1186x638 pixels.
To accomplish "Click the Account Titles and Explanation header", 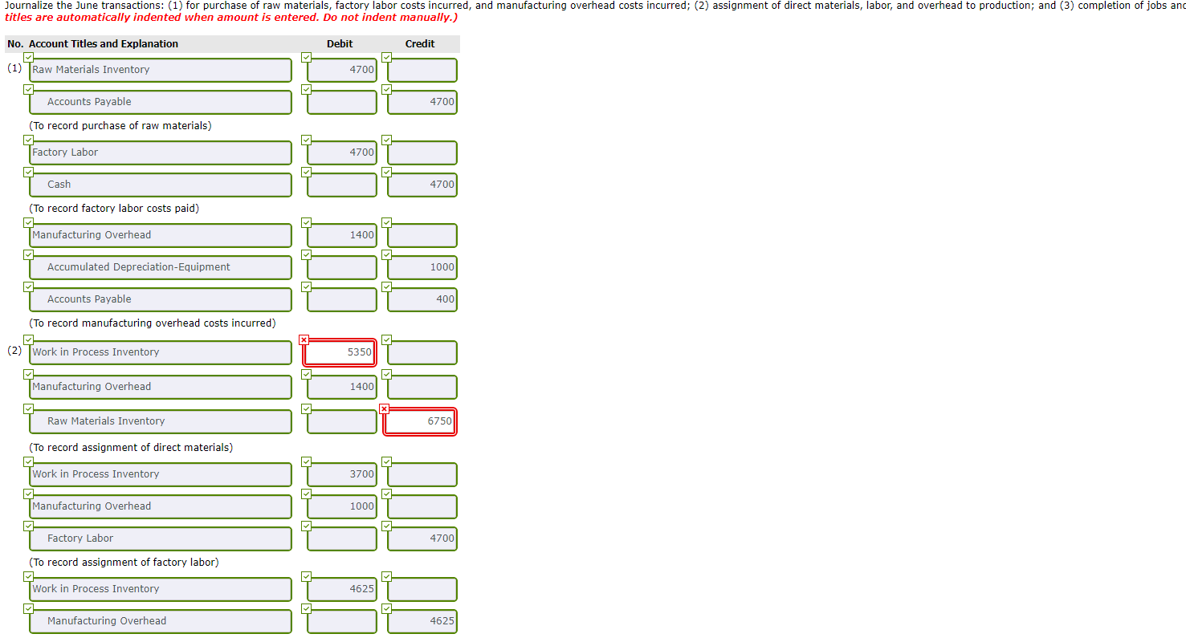I will pos(104,44).
